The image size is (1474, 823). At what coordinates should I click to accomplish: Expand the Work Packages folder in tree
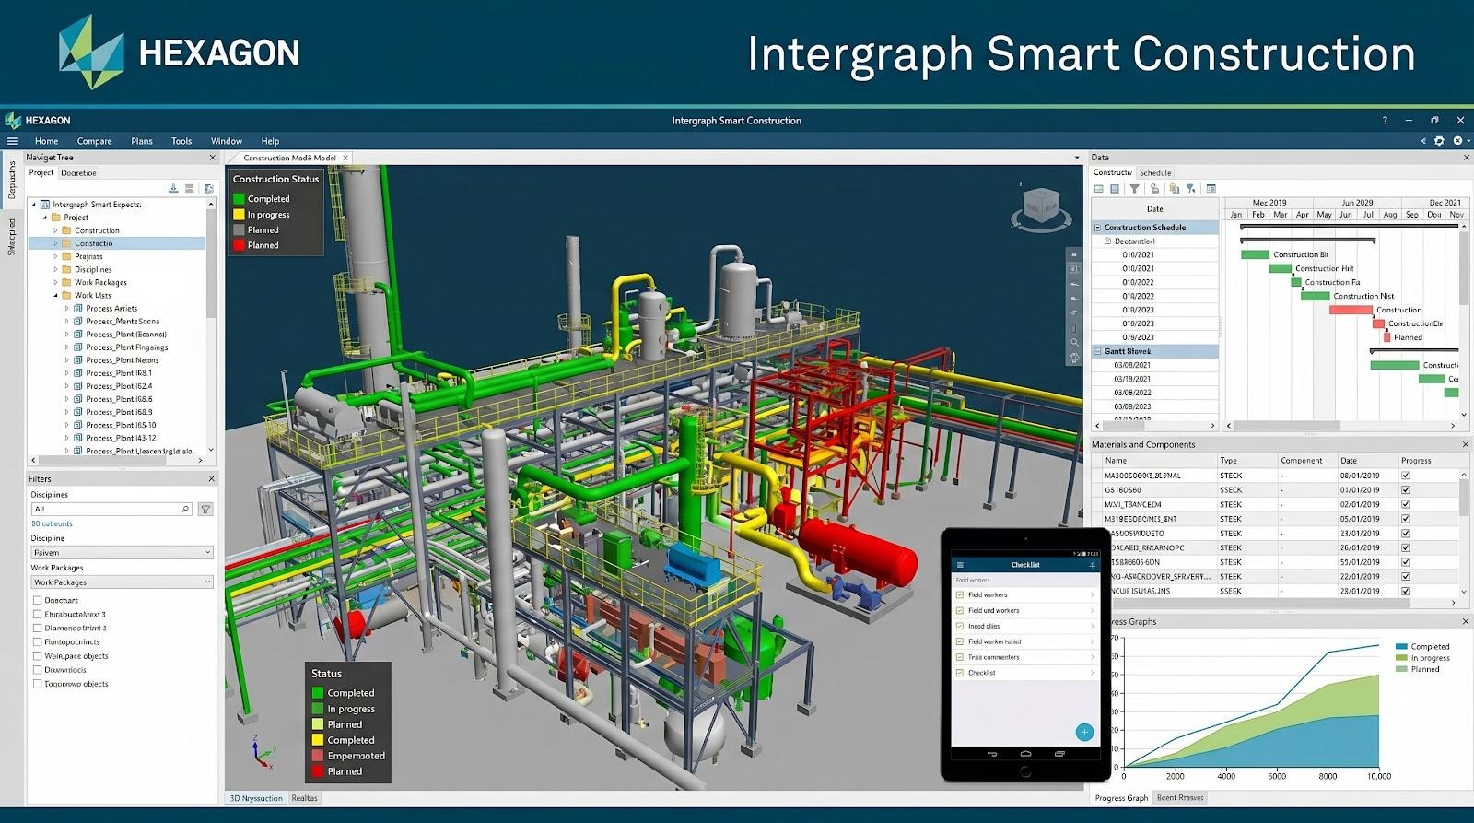(55, 282)
